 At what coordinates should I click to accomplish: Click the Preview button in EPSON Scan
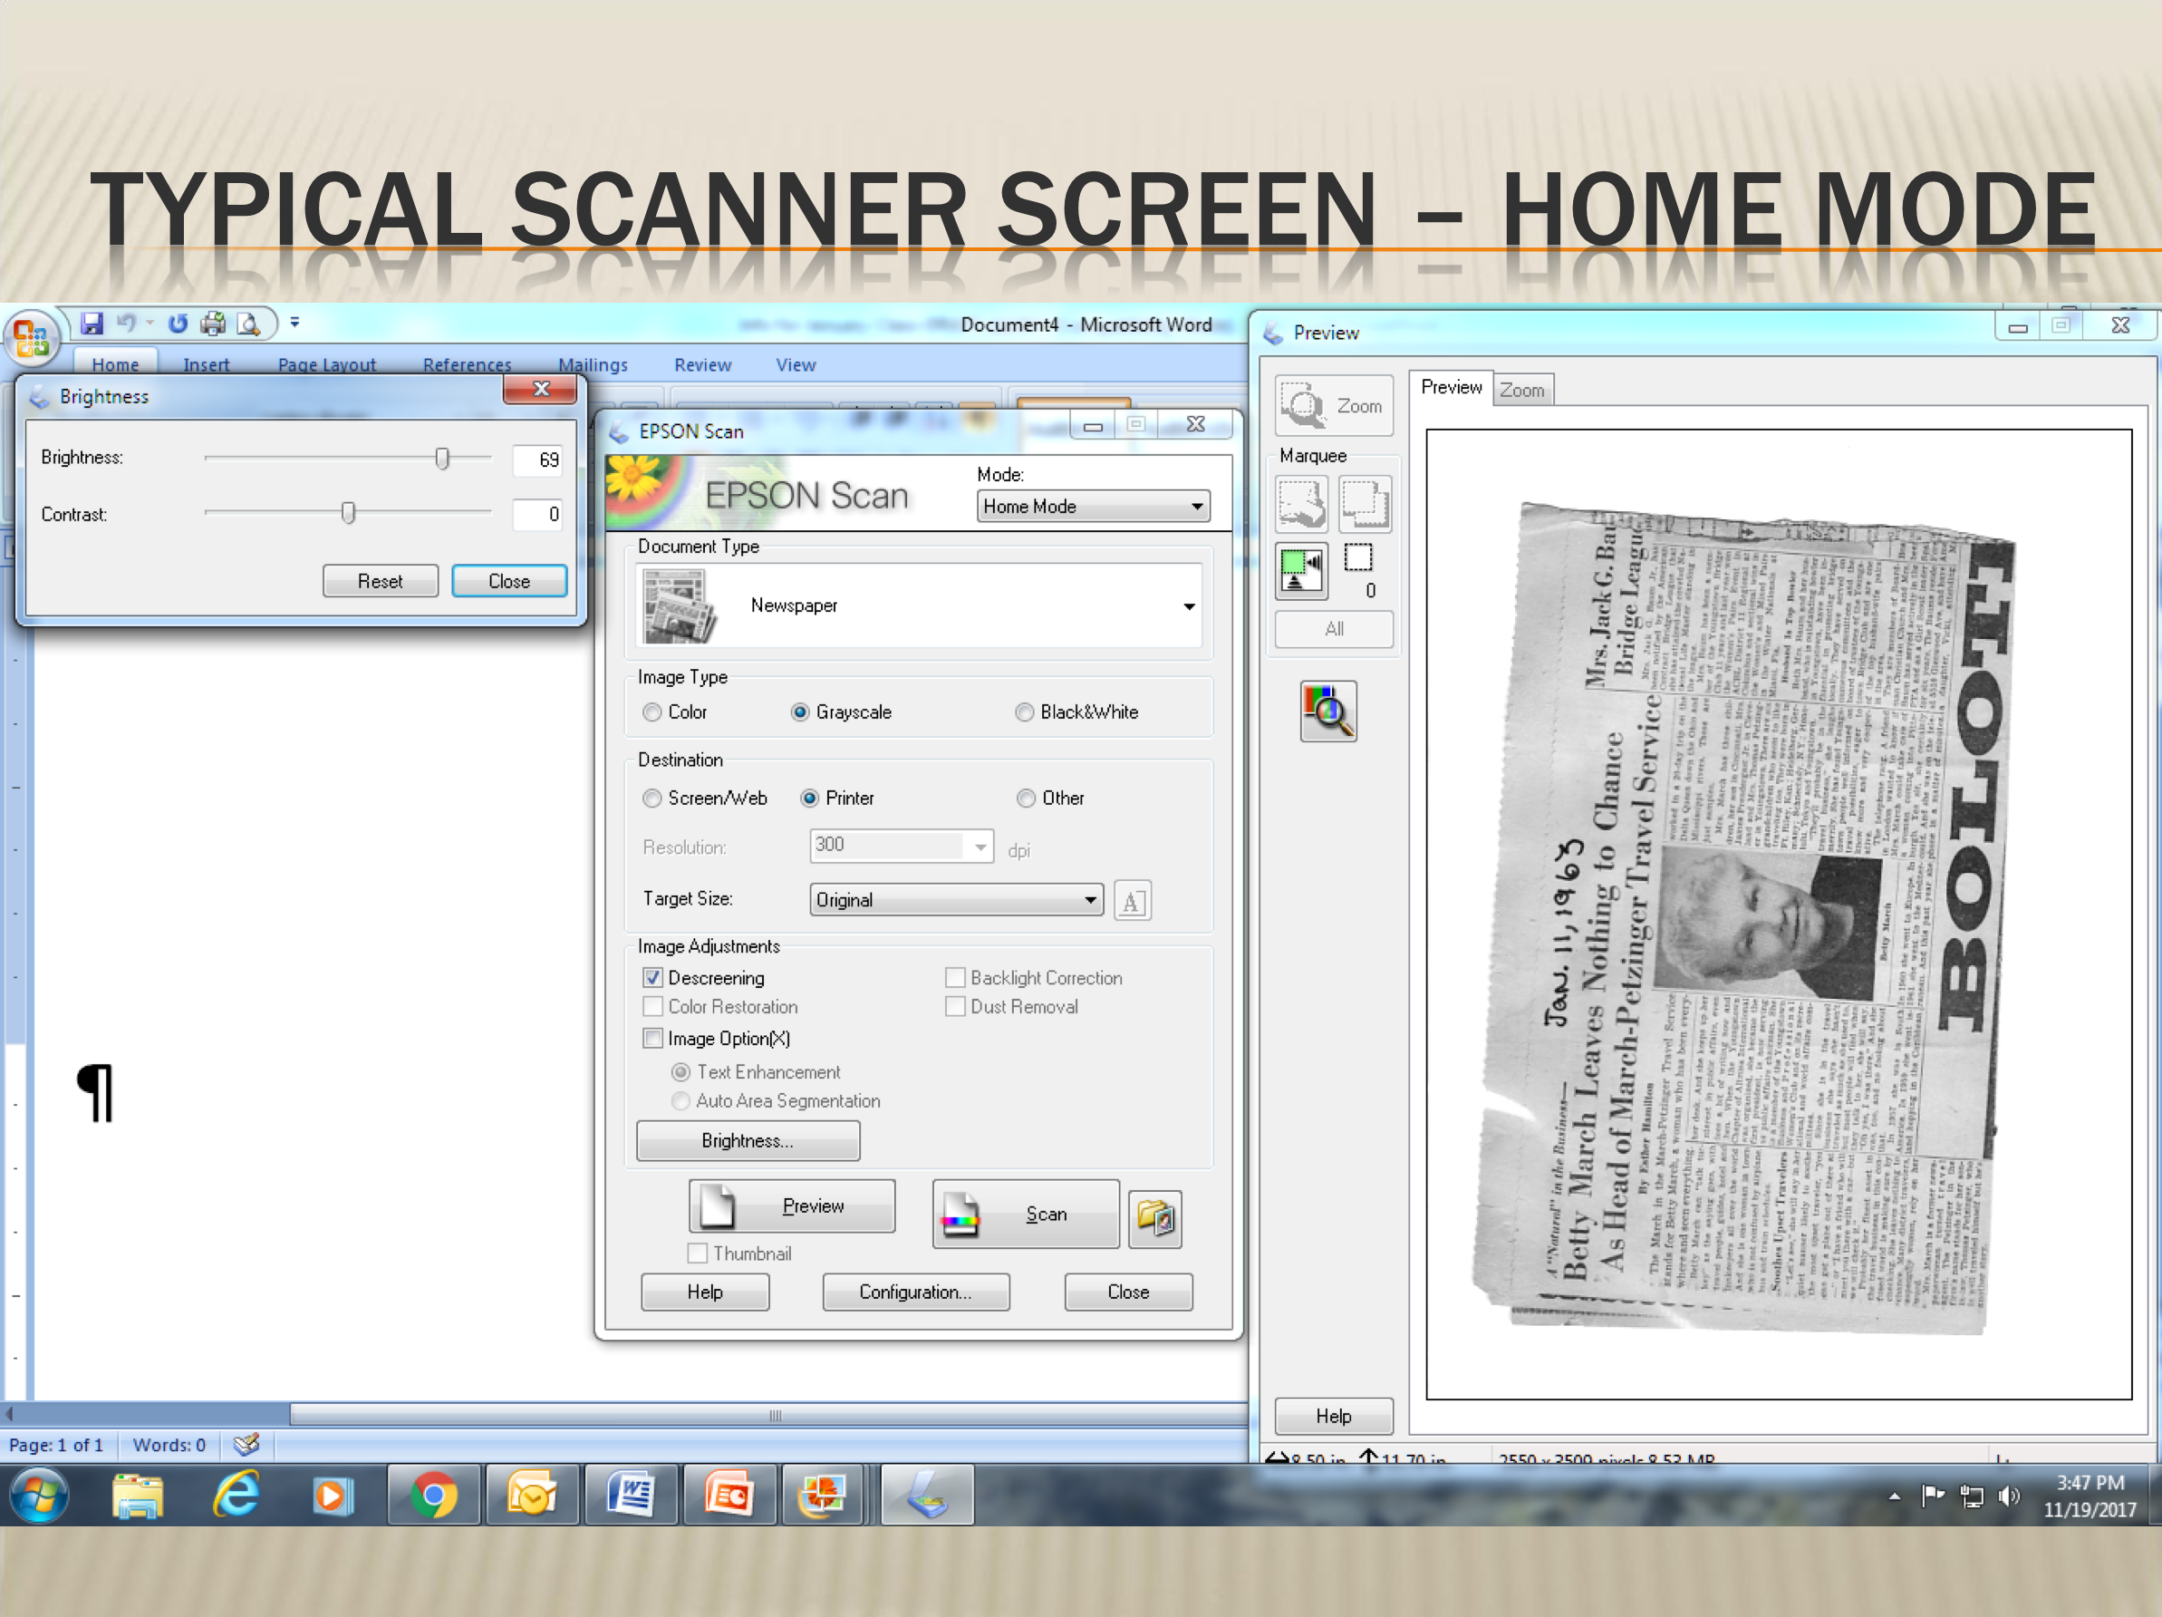tap(792, 1205)
